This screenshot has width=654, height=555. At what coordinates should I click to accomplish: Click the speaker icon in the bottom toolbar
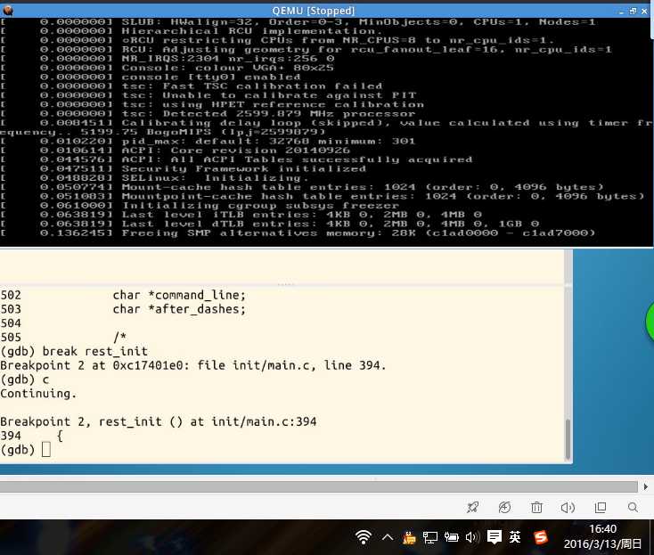click(x=568, y=507)
